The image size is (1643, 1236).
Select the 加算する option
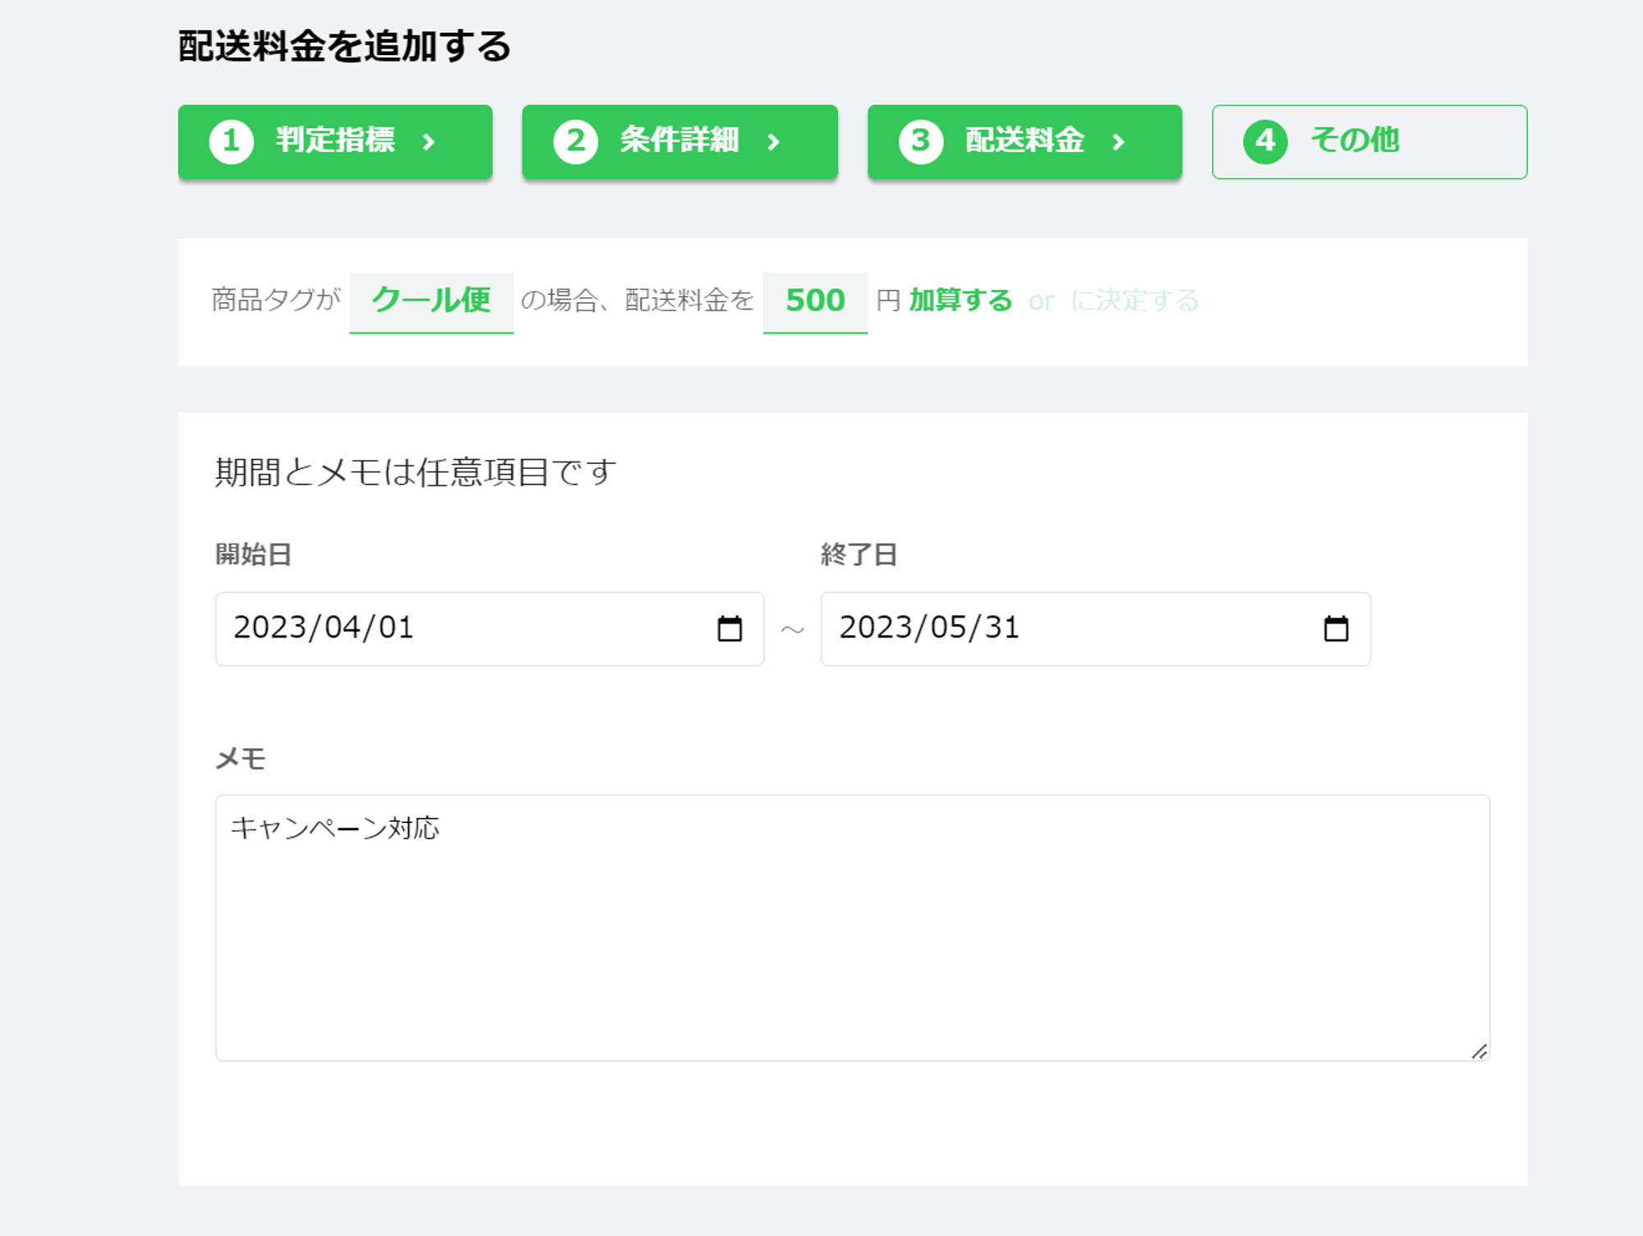960,301
